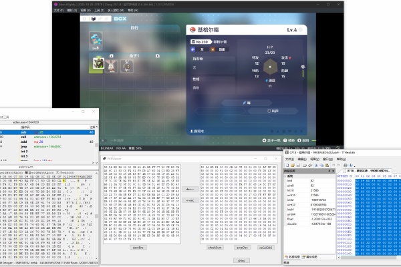Click the NO AA anti-aliasing status item
Viewport: 401px width, 267px height.
point(122,147)
